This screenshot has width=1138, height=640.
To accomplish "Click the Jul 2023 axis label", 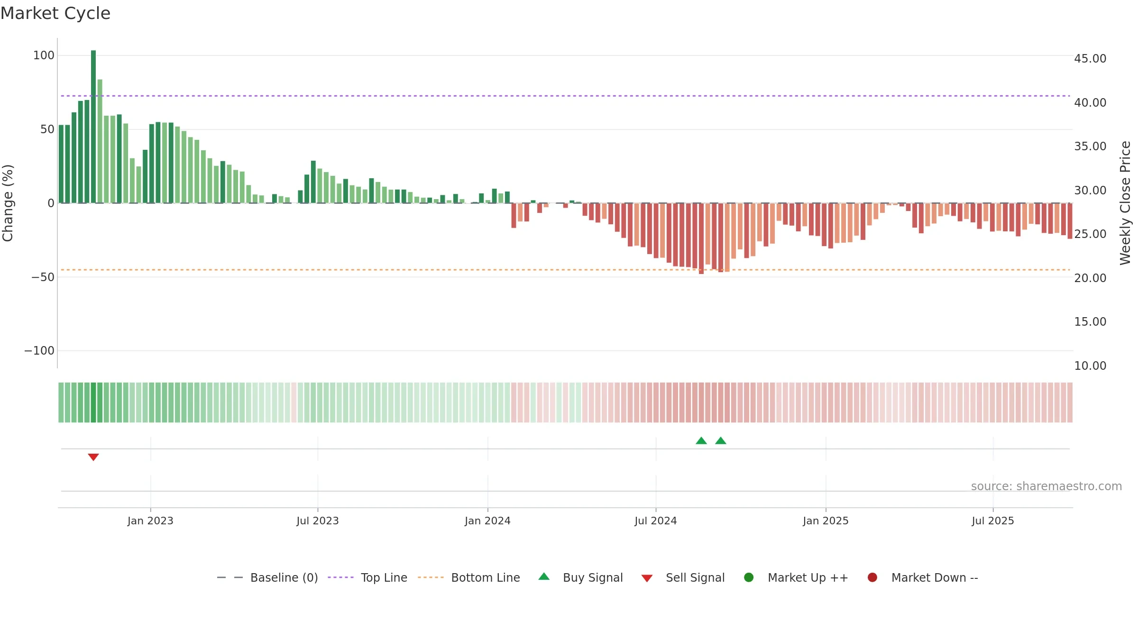I will 318,521.
